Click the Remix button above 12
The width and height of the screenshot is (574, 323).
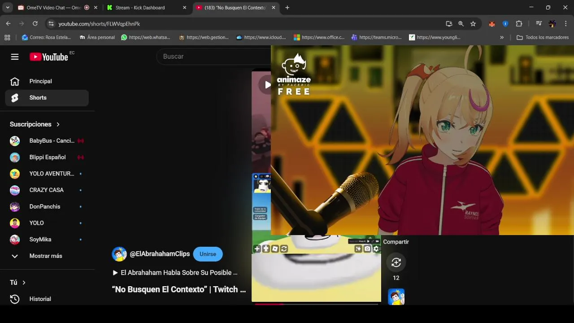(x=396, y=263)
